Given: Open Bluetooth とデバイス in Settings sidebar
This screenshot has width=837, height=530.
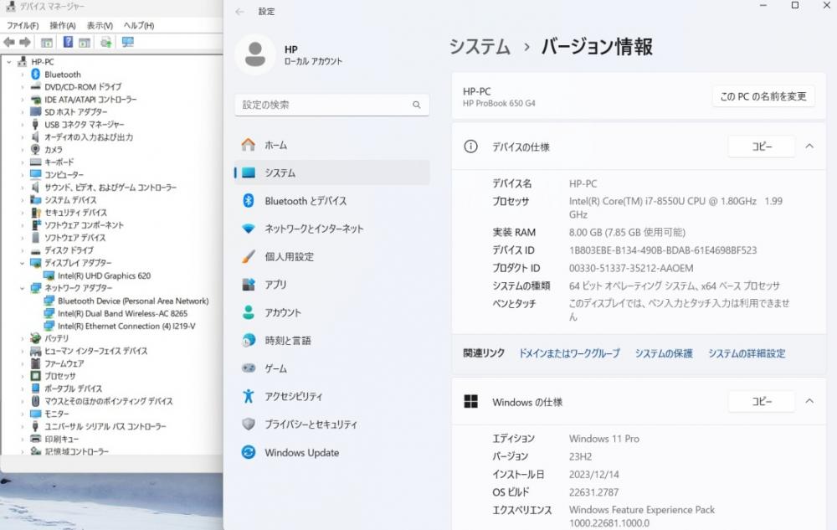Looking at the screenshot, I should pos(331,201).
